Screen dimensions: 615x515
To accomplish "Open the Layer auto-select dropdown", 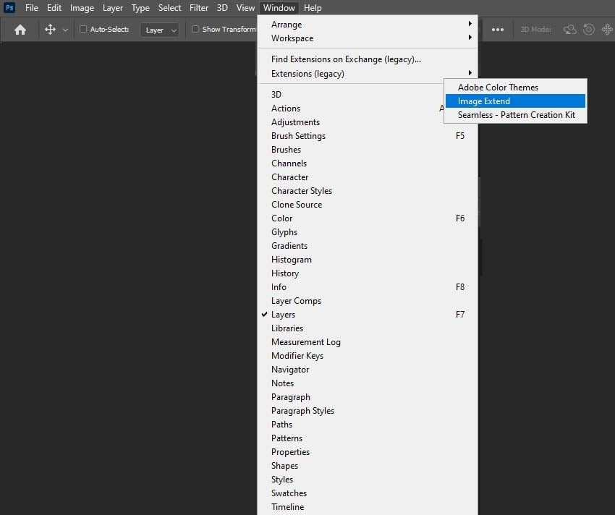I will click(x=160, y=30).
